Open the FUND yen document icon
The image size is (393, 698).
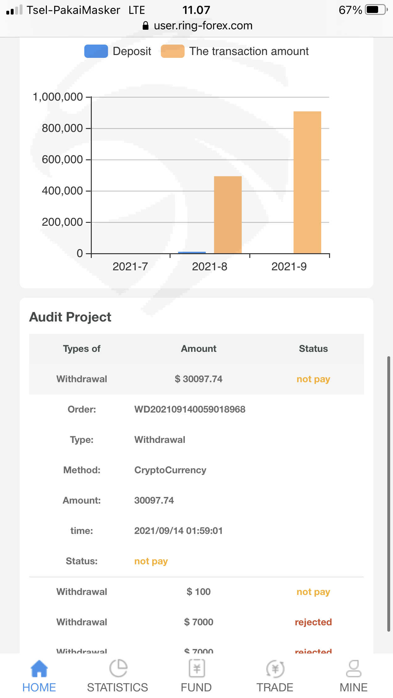point(196,668)
